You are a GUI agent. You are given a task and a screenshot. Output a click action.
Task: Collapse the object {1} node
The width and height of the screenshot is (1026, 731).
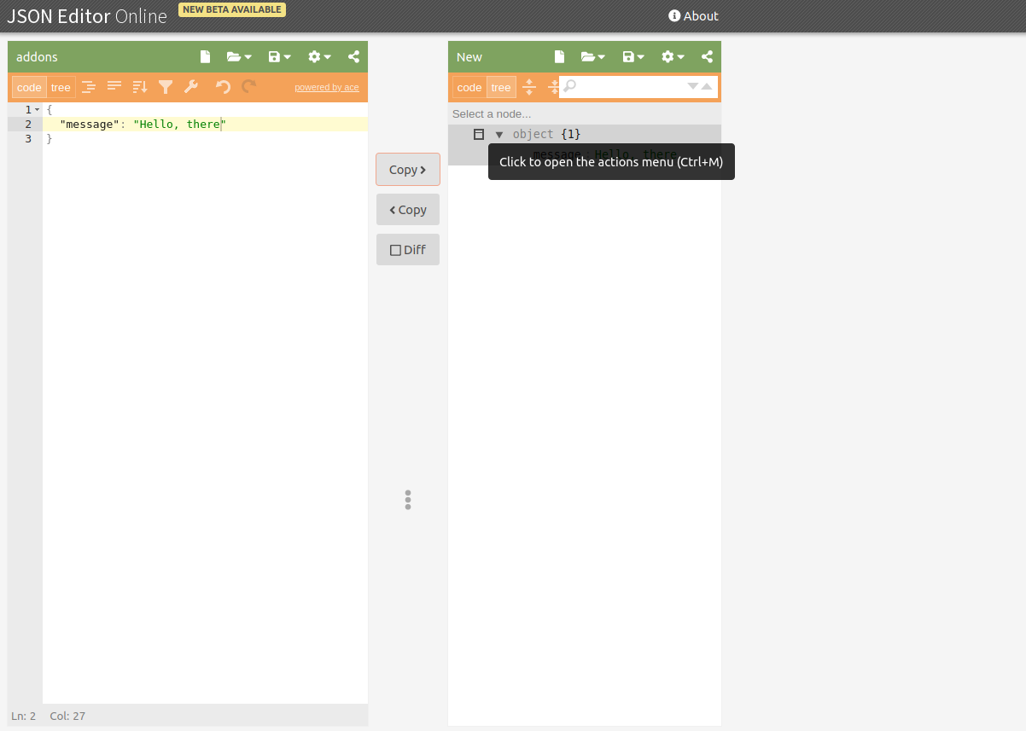coord(499,134)
